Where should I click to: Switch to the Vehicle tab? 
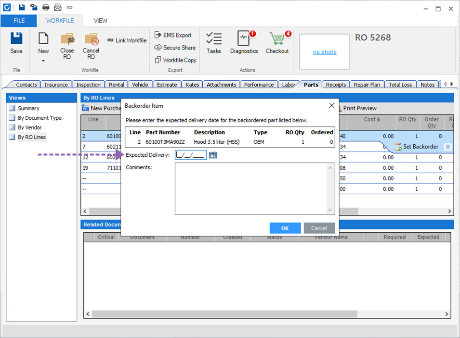tap(140, 85)
